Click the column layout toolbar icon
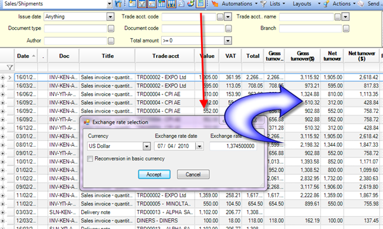The image size is (383, 229). coord(162,4)
